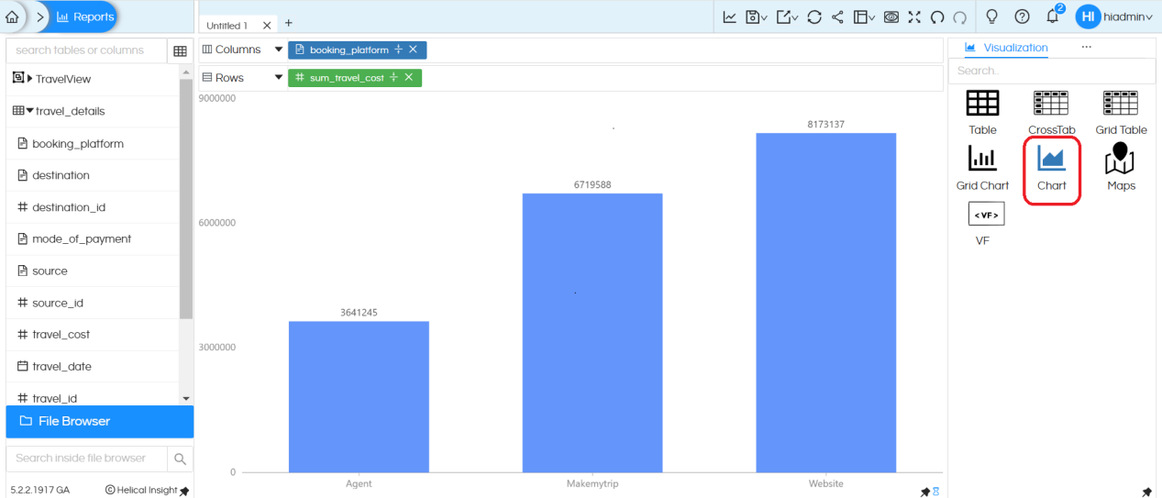This screenshot has width=1162, height=498.
Task: Close the Untitled 1 tab
Action: [267, 26]
